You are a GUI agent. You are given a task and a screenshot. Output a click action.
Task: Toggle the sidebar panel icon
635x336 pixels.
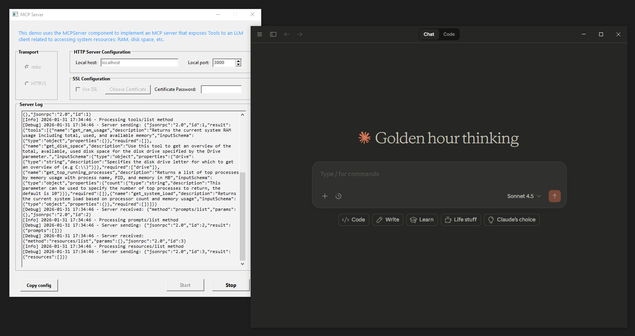point(273,34)
